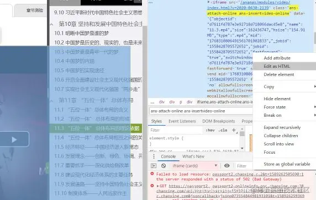Add new style rule with plus icon
This screenshot has height=200, width=316.
(234, 130)
